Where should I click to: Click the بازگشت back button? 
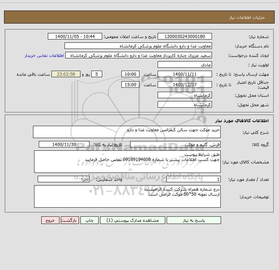coord(70,220)
